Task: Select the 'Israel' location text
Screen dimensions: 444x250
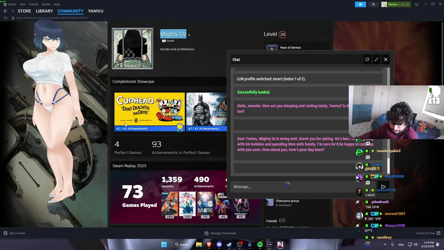Action: pyautogui.click(x=170, y=41)
